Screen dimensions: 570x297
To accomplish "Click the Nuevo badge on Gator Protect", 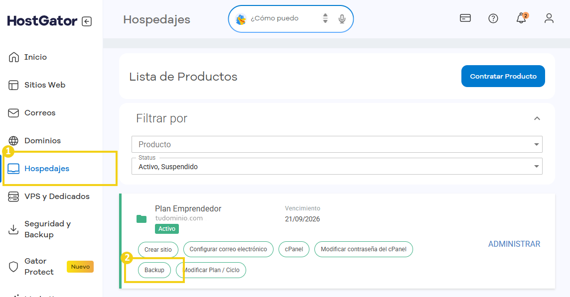I will pyautogui.click(x=80, y=267).
